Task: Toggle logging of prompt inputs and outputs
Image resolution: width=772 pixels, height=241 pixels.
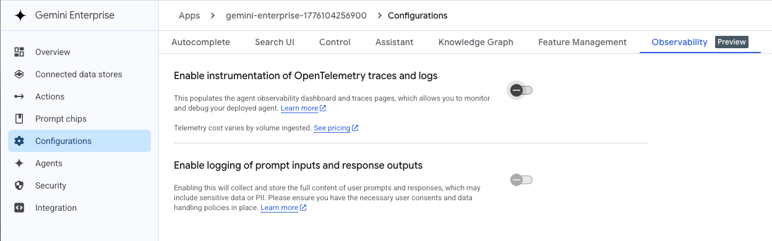Action: tap(521, 180)
